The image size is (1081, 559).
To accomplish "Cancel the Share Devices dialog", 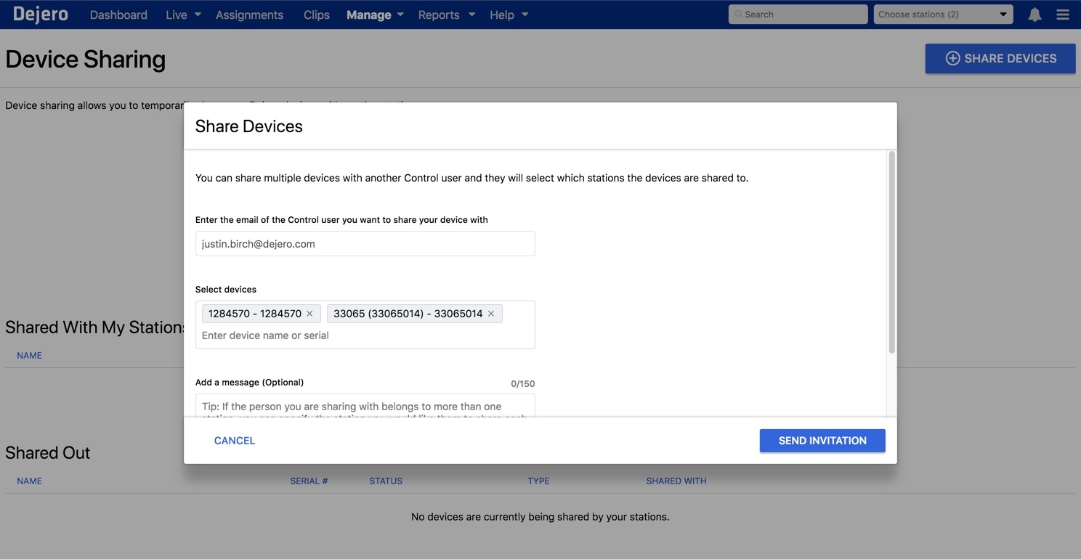I will coord(235,441).
